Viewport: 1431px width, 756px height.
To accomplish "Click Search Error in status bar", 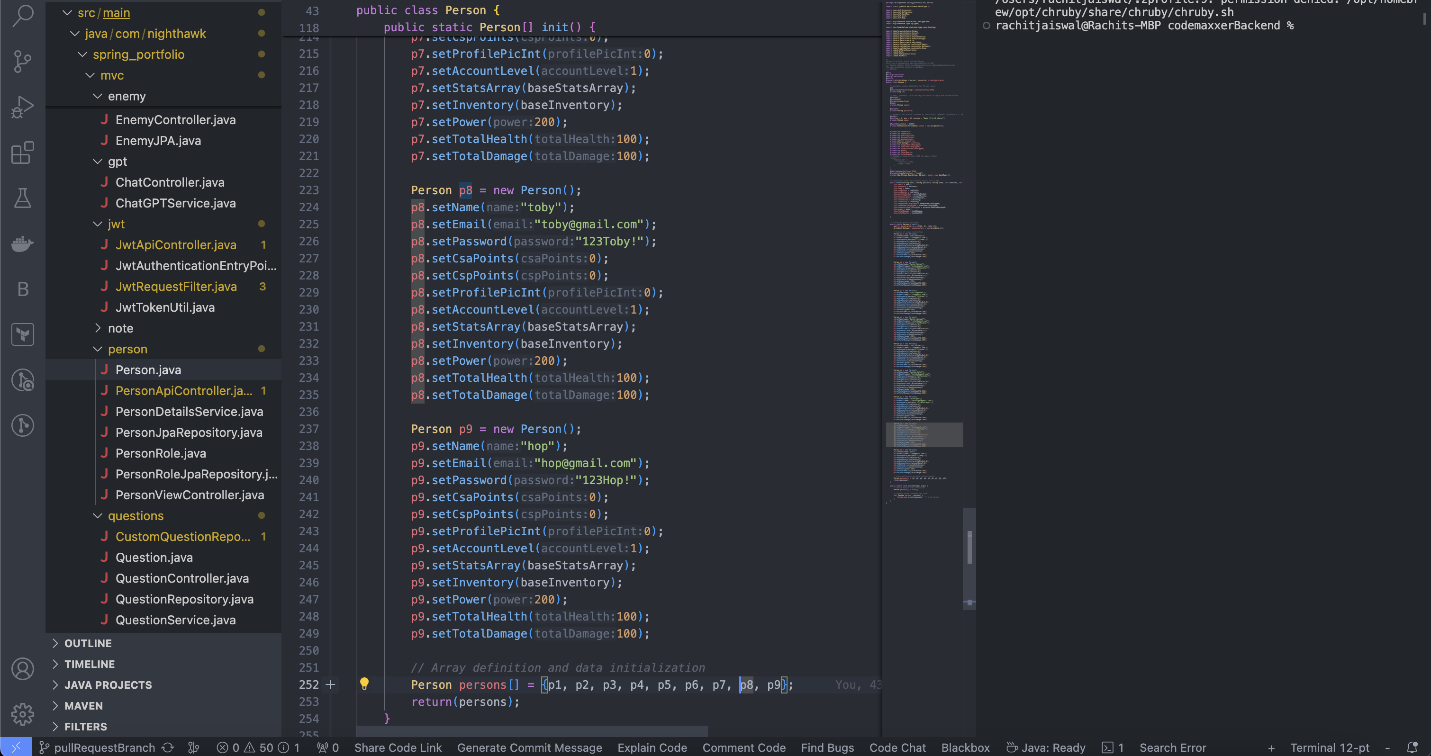I will click(x=1173, y=747).
